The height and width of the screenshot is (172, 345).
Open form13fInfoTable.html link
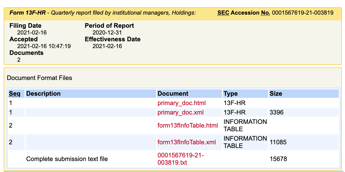click(187, 125)
